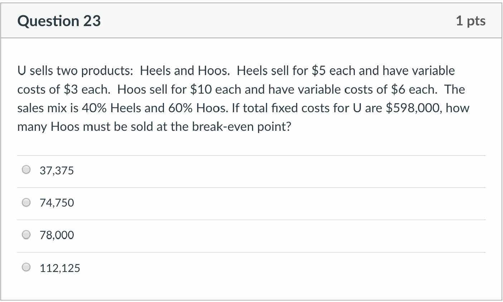Click the "Question 23" heading
503x302 pixels.
pyautogui.click(x=59, y=21)
